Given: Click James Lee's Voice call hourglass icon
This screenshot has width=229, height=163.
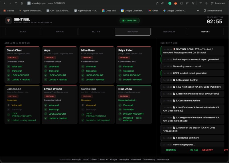Looking at the screenshot, I should click(x=9, y=105).
